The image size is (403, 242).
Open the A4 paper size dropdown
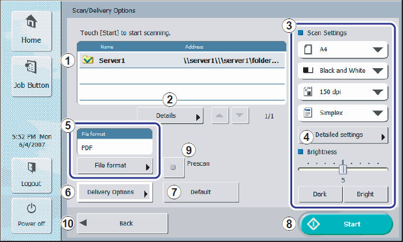342,50
